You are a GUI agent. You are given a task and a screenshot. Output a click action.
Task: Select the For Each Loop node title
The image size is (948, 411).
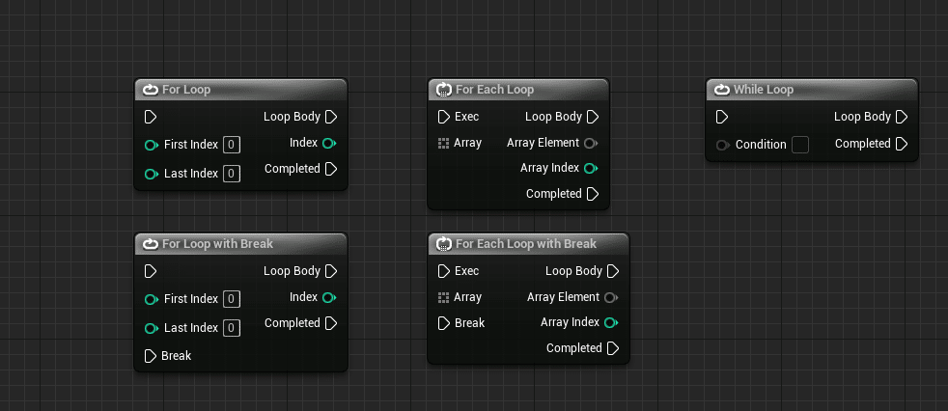pyautogui.click(x=494, y=90)
